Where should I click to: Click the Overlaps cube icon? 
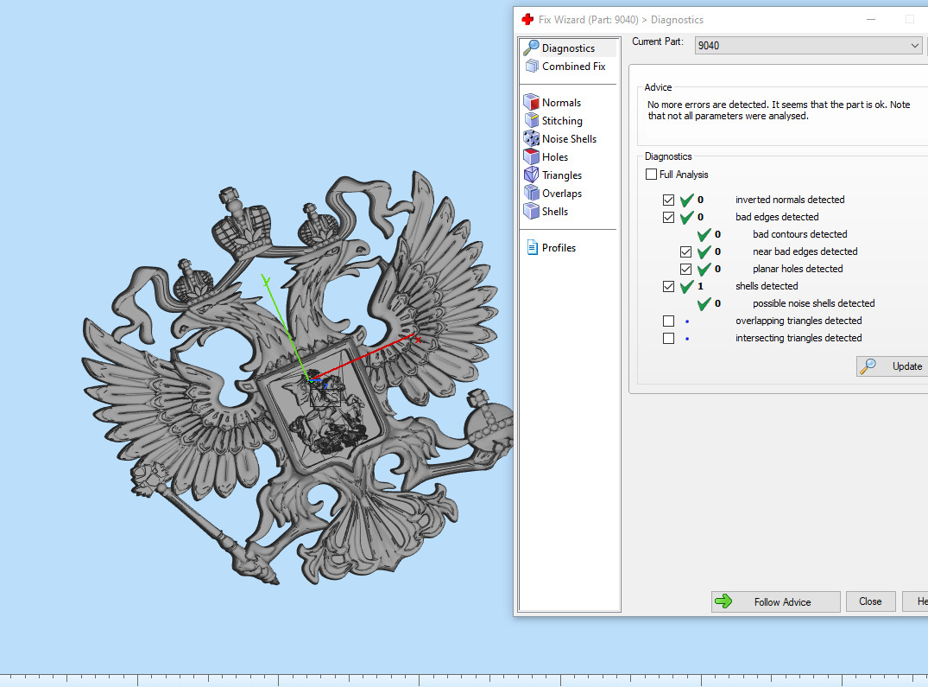coord(532,193)
